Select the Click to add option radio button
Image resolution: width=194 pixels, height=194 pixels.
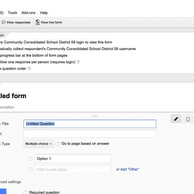pyautogui.click(x=30, y=170)
